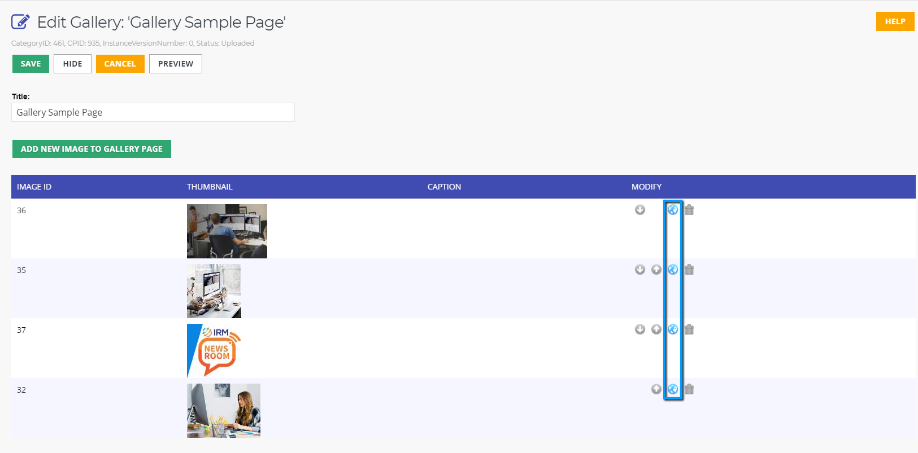
Task: Click the Modify column header
Action: pos(646,187)
